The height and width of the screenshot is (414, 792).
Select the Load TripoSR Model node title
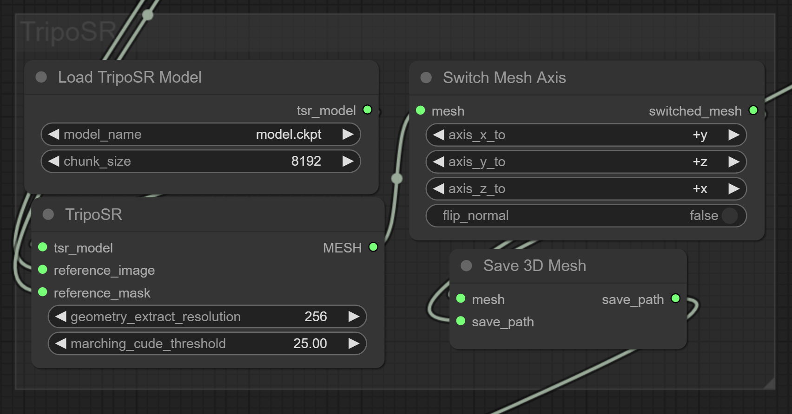tap(130, 77)
